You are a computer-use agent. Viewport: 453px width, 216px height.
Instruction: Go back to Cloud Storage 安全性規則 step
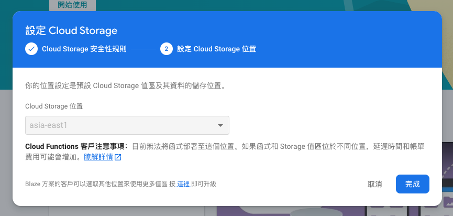(x=84, y=49)
